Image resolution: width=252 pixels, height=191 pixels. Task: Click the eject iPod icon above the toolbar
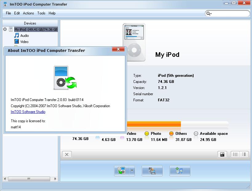point(222,154)
